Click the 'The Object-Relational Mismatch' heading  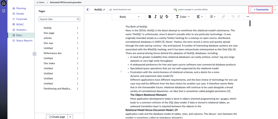[x=148, y=95]
